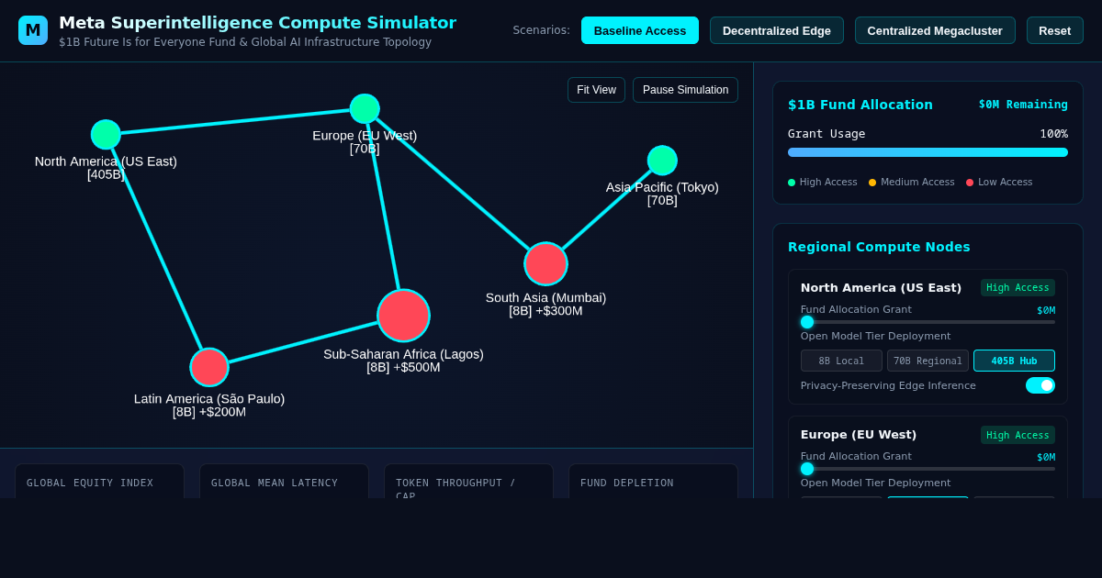Adjust North America Fund Allocation Grant slider
1102x578 pixels.
click(928, 322)
